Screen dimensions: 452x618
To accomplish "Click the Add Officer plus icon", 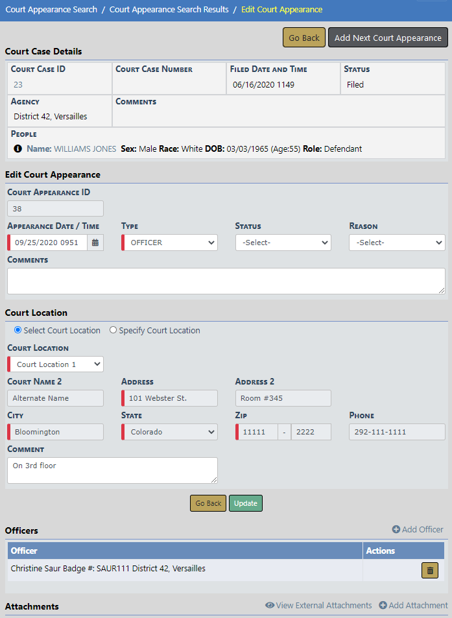I will click(396, 530).
